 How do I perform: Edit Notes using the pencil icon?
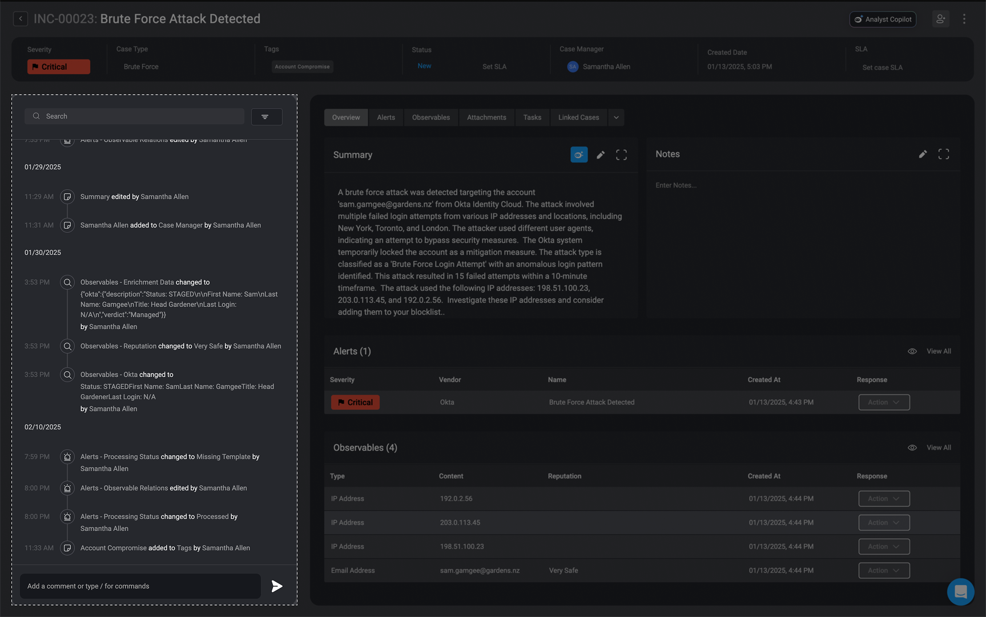point(923,154)
